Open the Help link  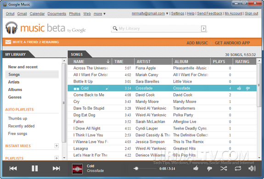(191, 13)
